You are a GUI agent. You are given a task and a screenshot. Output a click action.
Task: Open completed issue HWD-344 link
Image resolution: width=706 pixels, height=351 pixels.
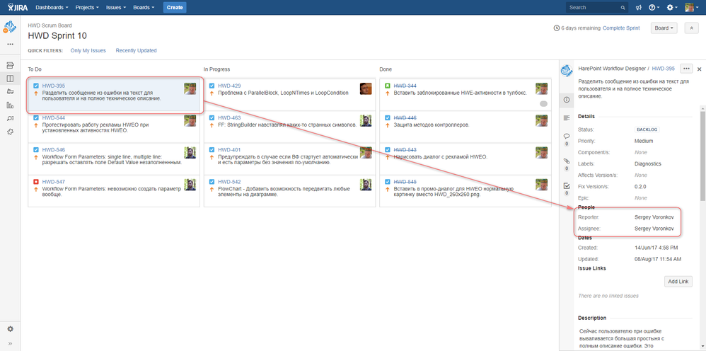pos(405,86)
